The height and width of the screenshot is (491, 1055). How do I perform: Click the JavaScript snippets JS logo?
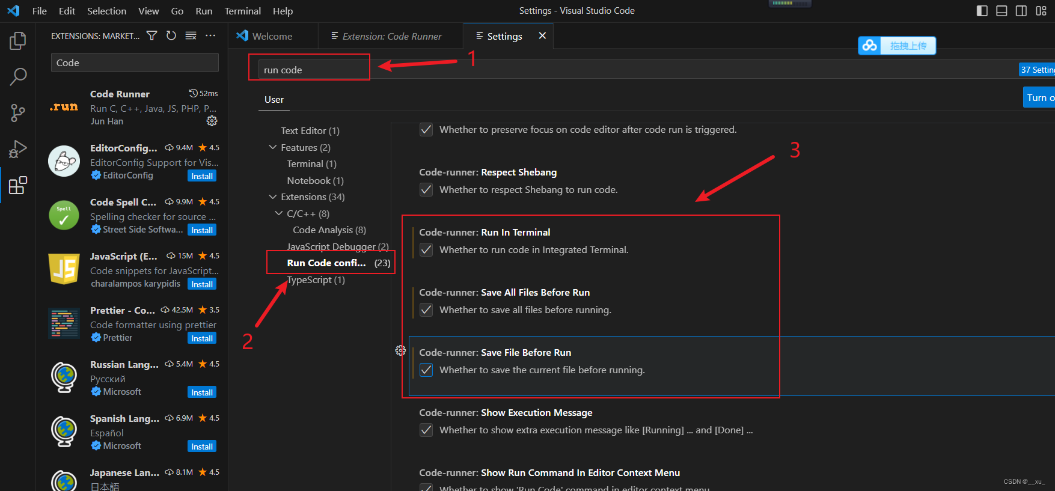pyautogui.click(x=64, y=269)
